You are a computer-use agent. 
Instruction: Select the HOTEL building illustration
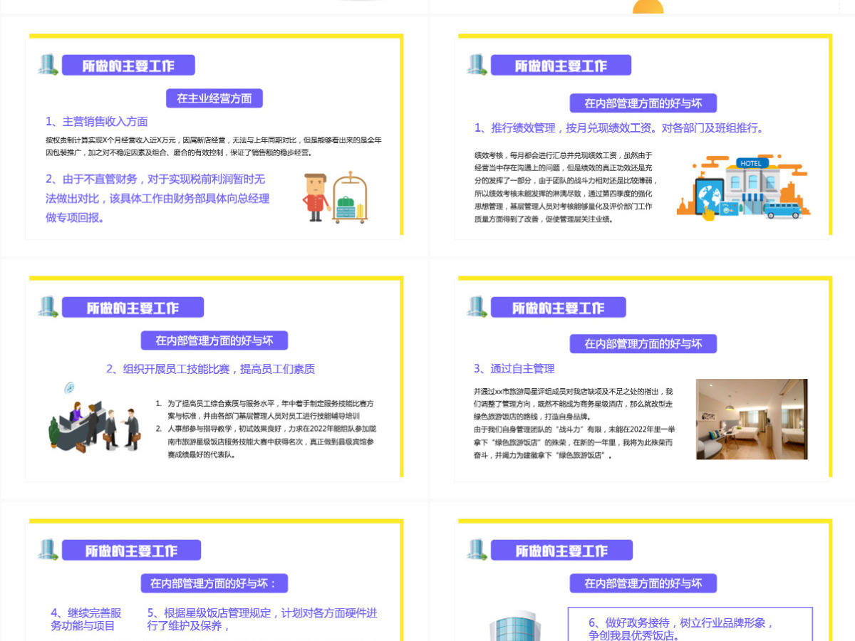(743, 187)
